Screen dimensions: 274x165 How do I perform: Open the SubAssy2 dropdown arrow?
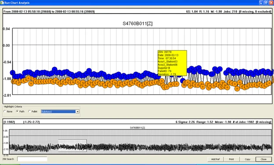click(78, 112)
